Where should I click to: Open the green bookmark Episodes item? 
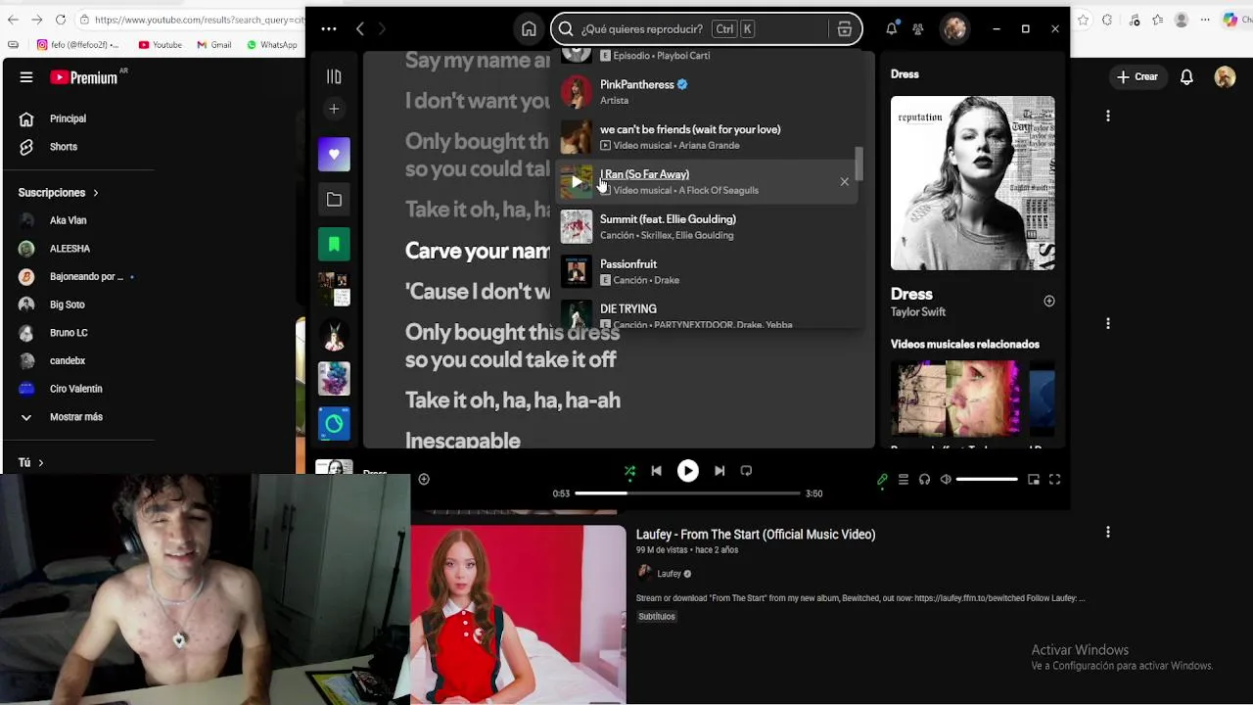tap(334, 244)
